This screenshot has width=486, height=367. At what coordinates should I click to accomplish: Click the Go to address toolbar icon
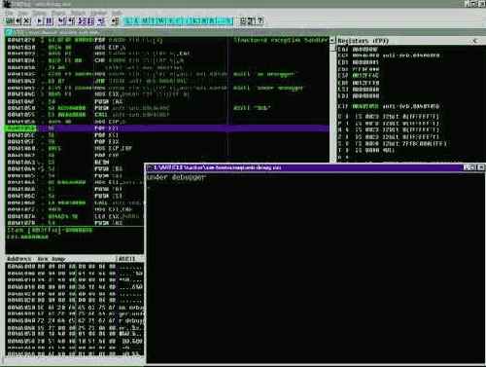[x=115, y=21]
